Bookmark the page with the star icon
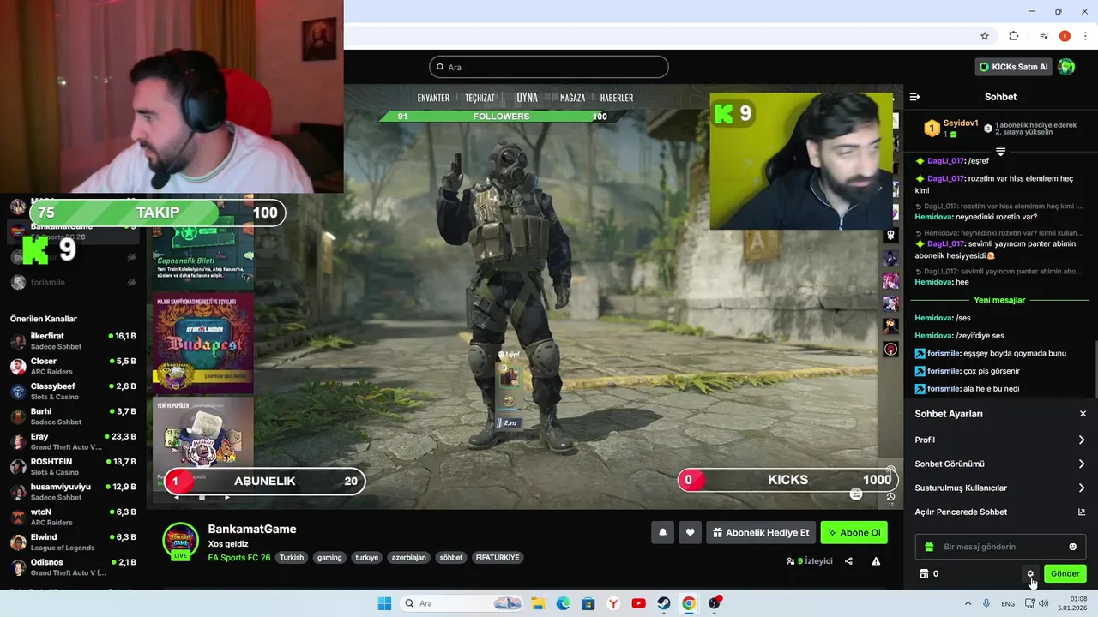 (985, 36)
